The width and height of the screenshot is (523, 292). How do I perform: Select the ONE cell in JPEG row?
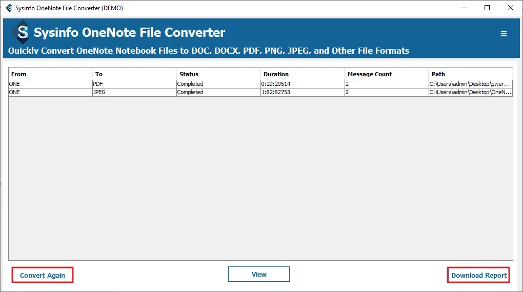pos(50,92)
